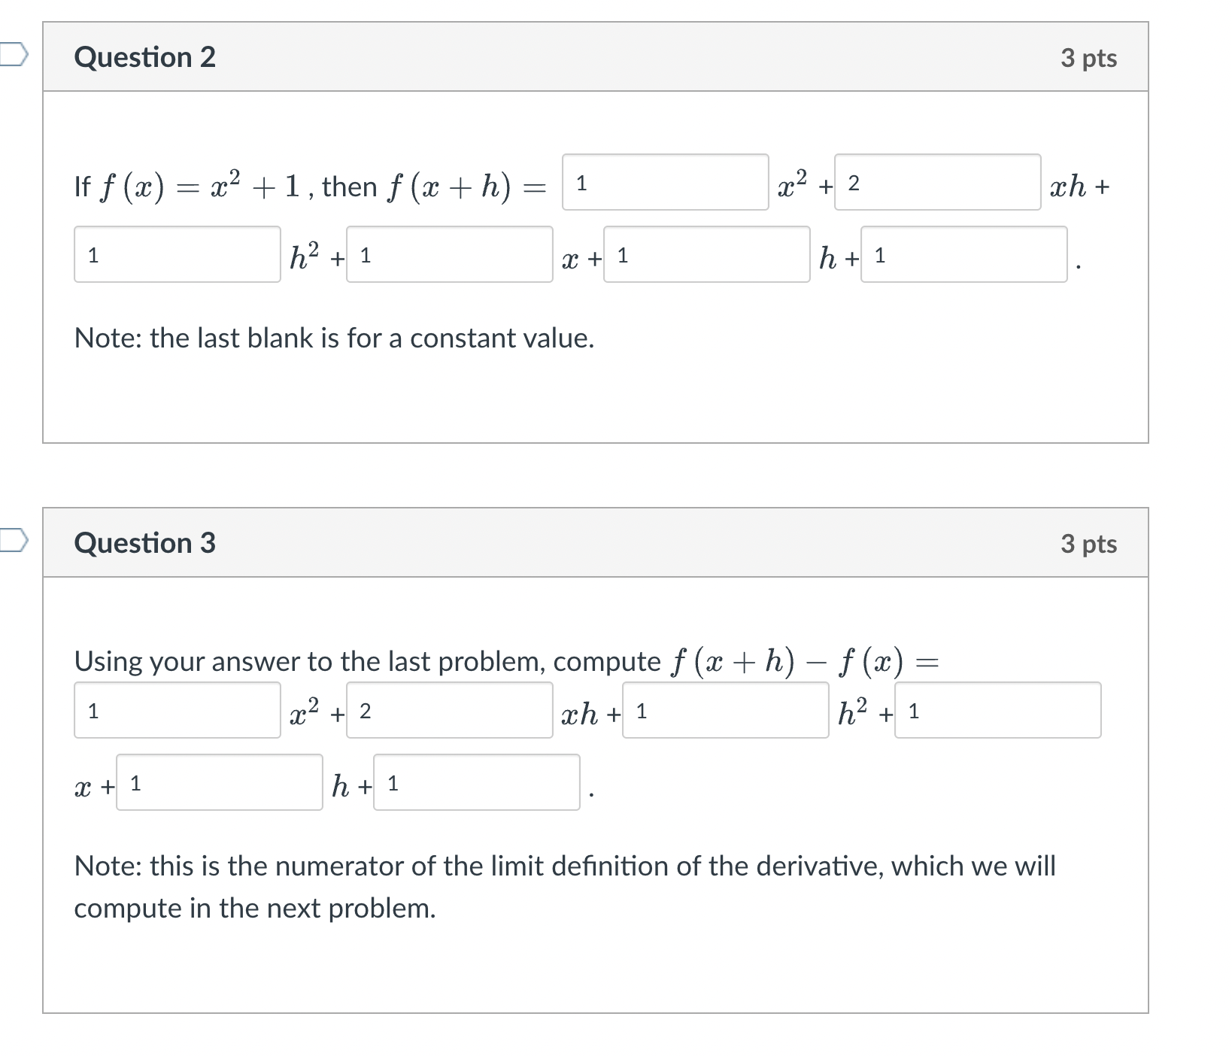Click the Question 2 header title
Viewport: 1232px width, 1056px height.
[x=144, y=57]
